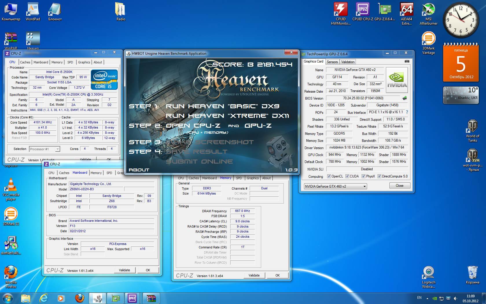This screenshot has width=486, height=304.
Task: Click Run Heaven "Basic" DX9
Action: pyautogui.click(x=222, y=106)
